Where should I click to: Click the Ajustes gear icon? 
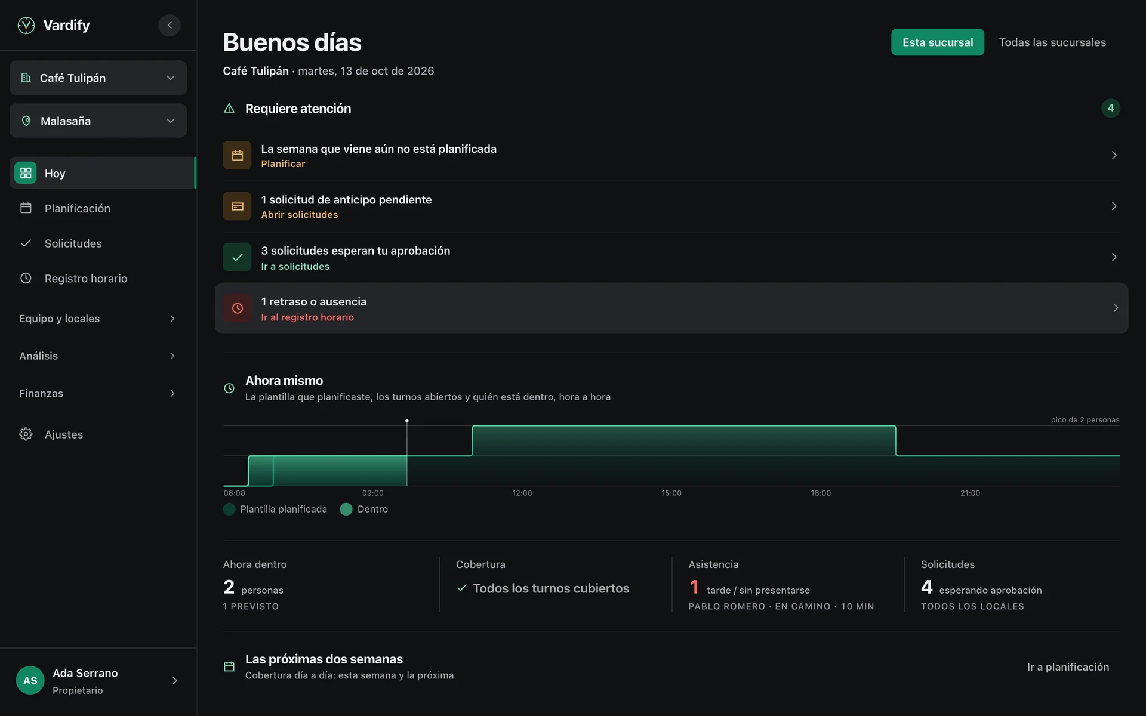(26, 434)
